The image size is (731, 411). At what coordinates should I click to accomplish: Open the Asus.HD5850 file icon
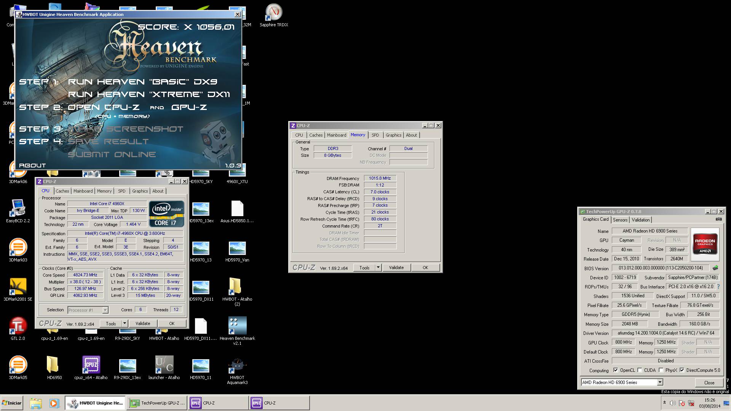(237, 211)
